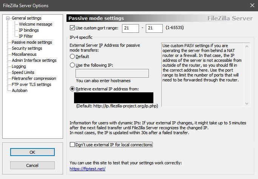Choose the Default external IP option
258x179 pixels.
tap(72, 57)
